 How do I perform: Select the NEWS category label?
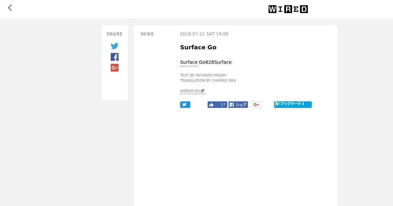click(147, 34)
